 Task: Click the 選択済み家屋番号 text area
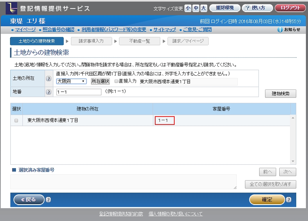124,182
